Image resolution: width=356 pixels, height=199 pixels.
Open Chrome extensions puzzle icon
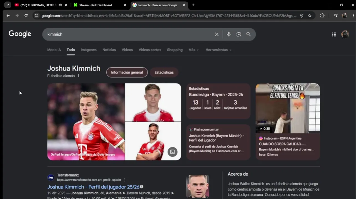point(322,16)
